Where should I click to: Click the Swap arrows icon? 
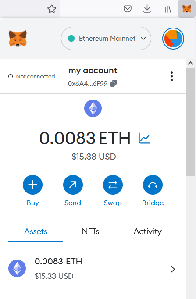pos(113,185)
